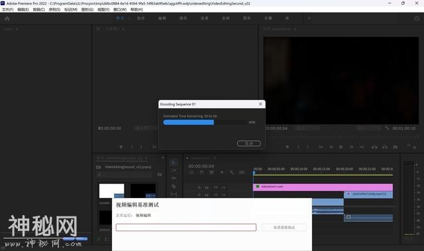Mark Out in Source Monitor
The image size is (424, 251).
141,147
